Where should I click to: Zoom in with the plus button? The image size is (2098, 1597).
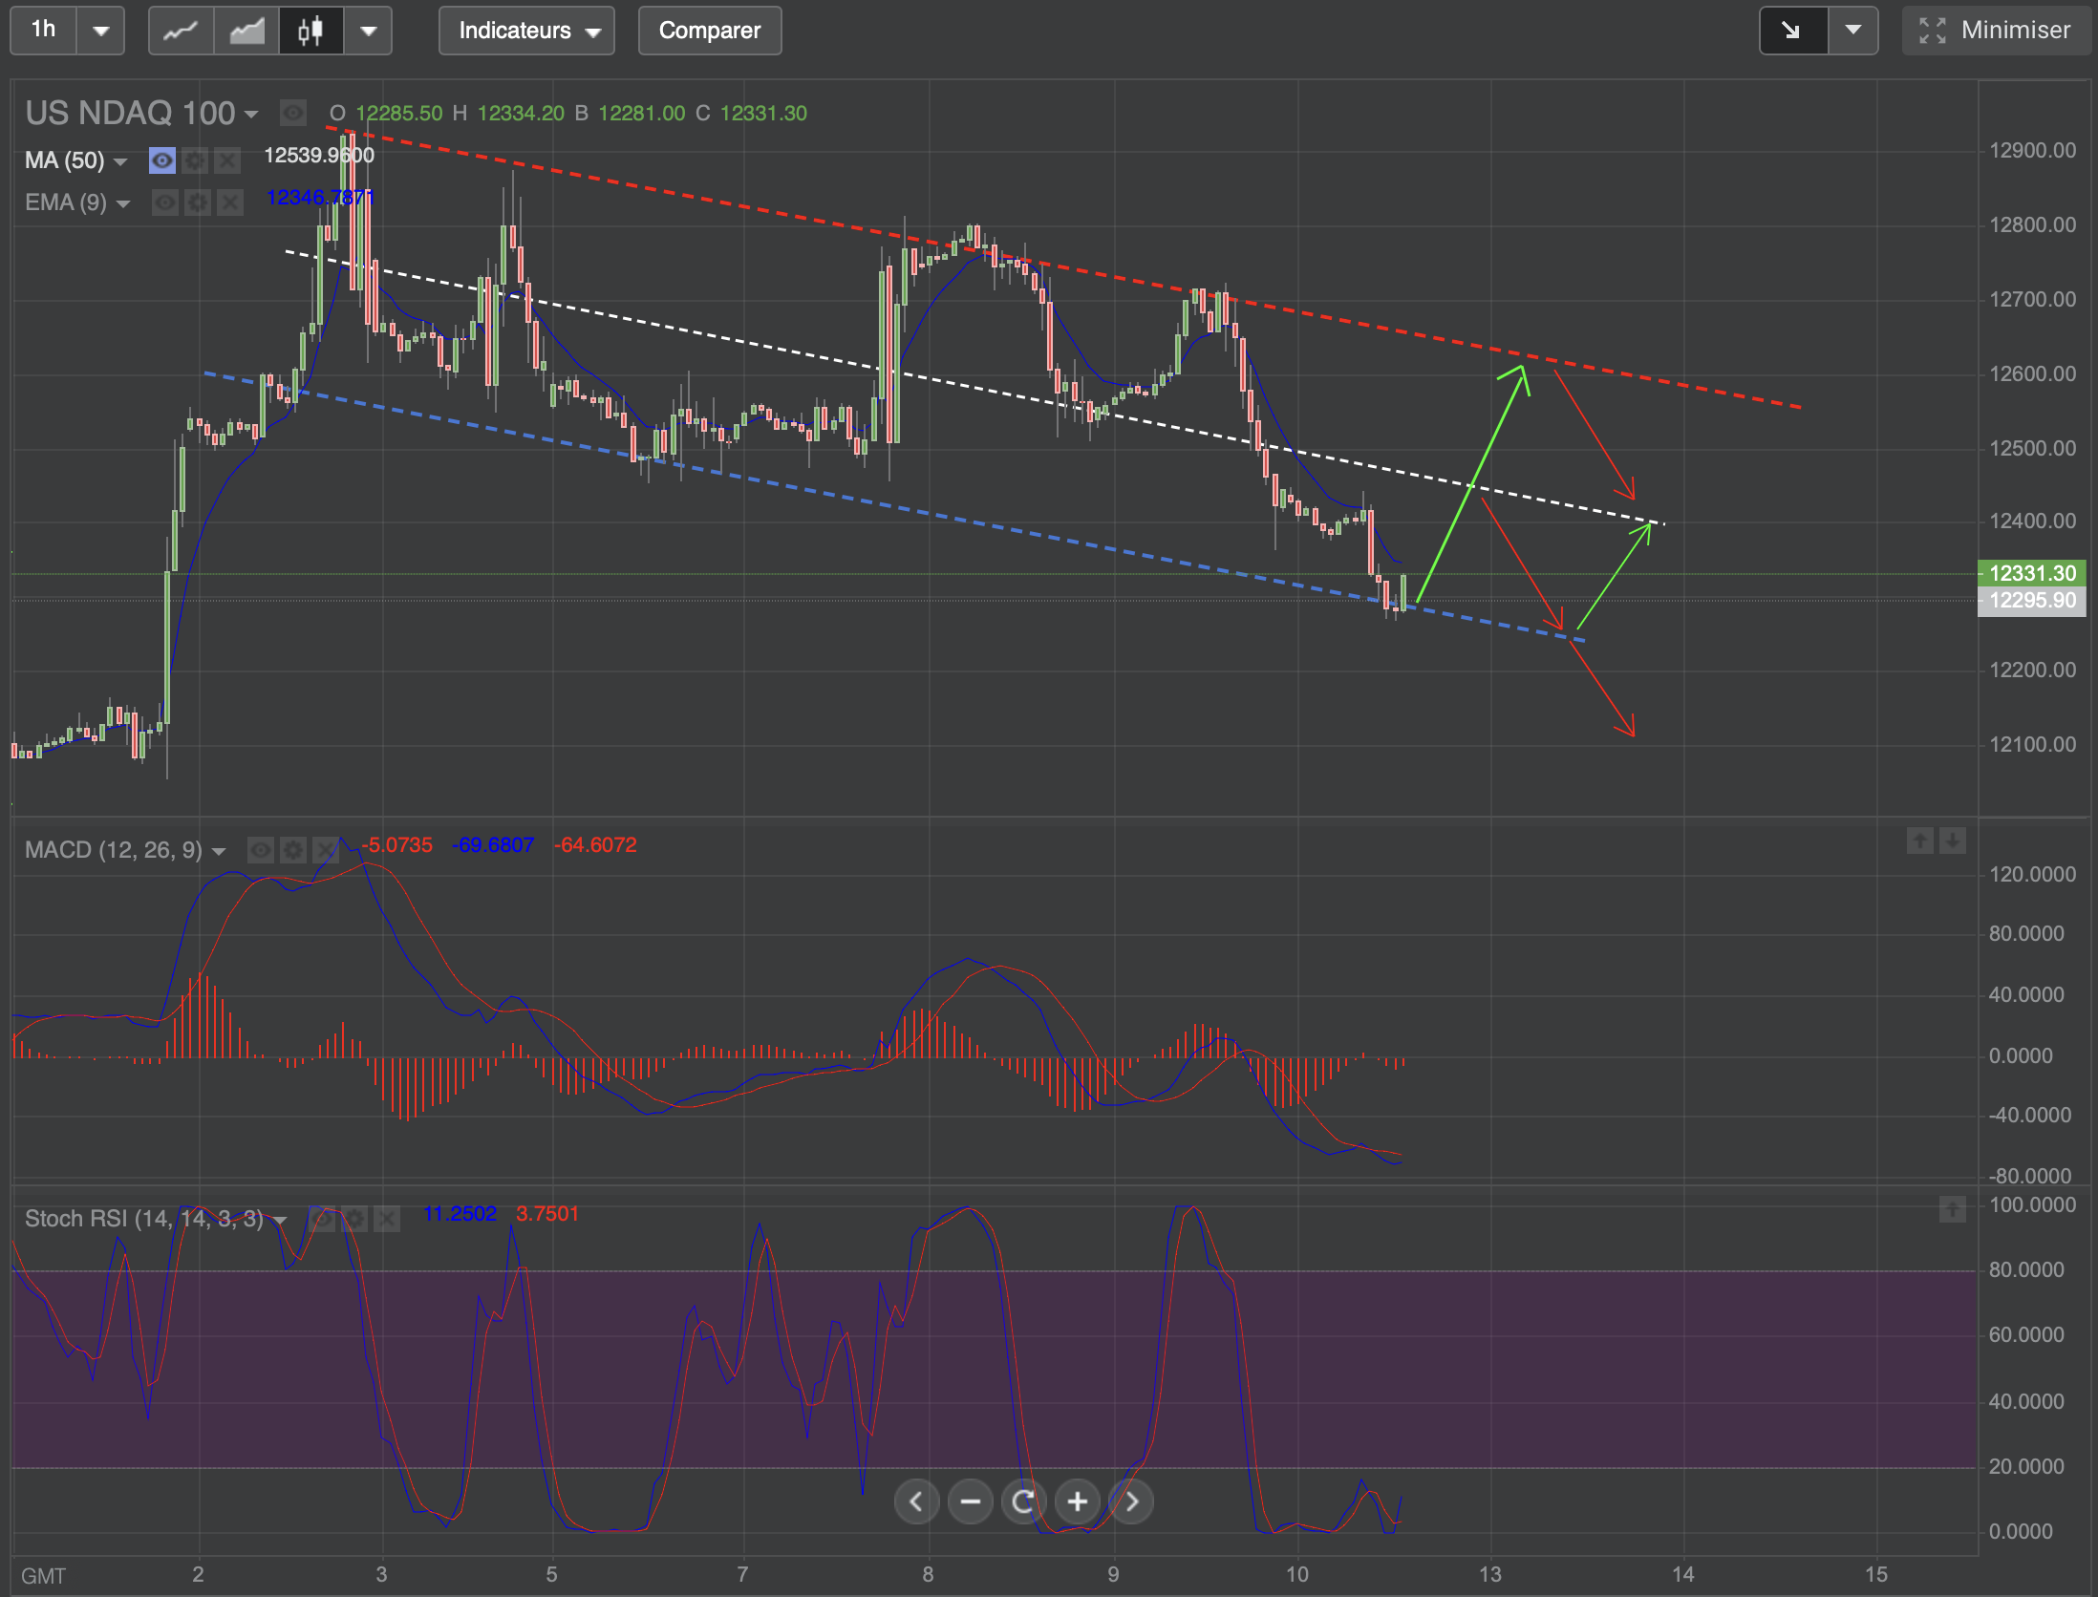coord(1077,1501)
